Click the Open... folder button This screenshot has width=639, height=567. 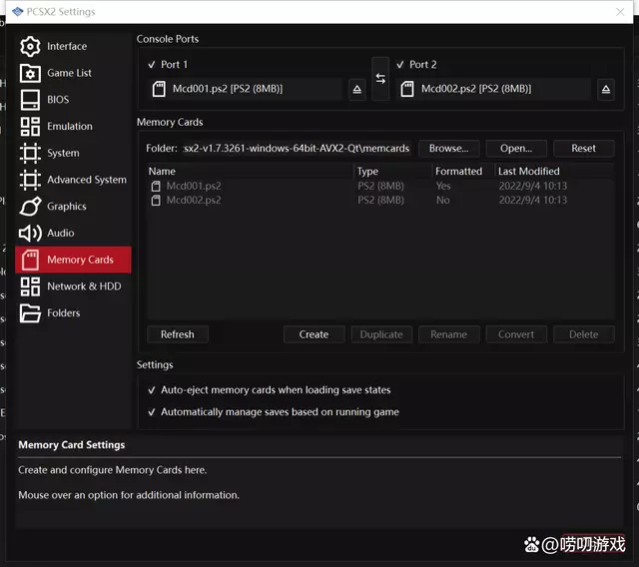516,149
